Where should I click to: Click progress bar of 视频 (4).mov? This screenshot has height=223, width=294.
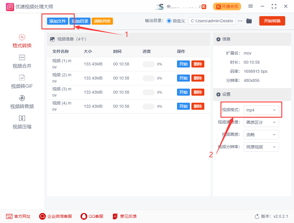tap(148, 107)
